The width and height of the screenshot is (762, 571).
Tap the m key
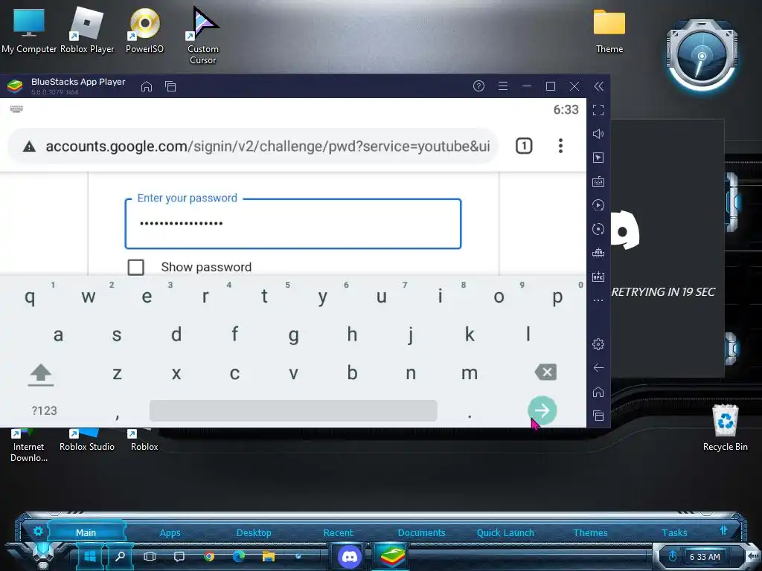point(470,373)
